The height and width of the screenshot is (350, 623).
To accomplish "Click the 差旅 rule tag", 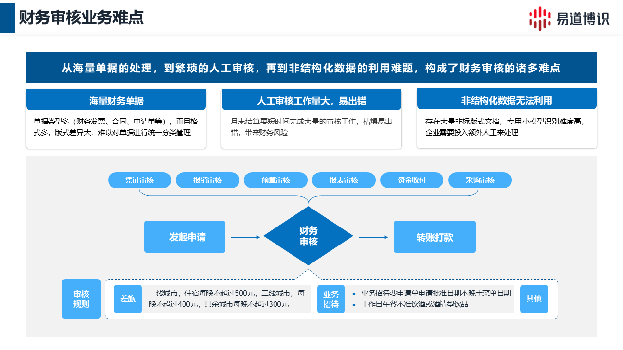I will tap(128, 298).
